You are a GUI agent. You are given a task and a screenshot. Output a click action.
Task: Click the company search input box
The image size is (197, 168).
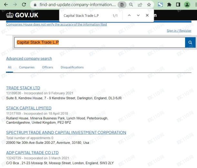coord(100,43)
